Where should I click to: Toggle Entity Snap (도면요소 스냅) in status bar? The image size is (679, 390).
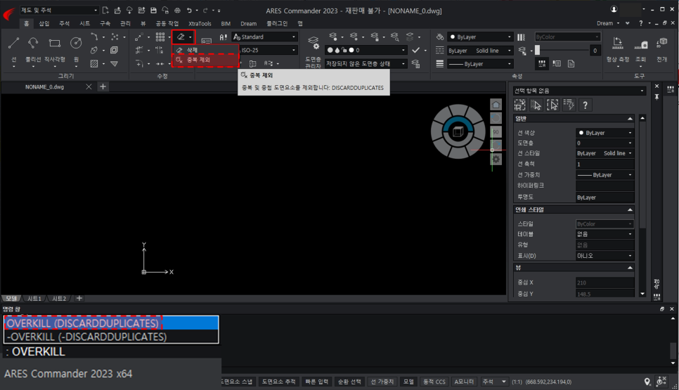[237, 382]
